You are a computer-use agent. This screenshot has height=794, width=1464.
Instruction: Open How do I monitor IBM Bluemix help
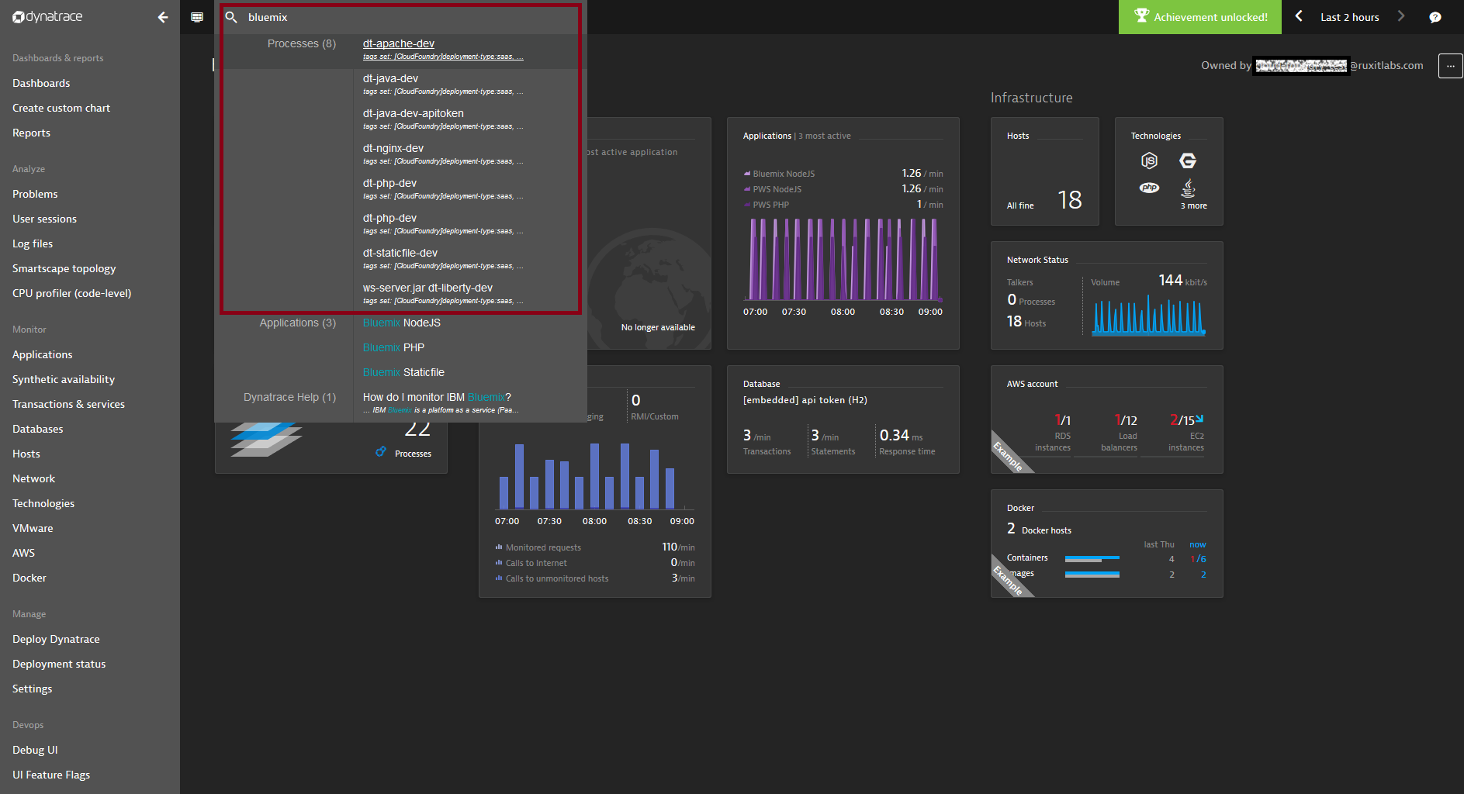coord(437,397)
